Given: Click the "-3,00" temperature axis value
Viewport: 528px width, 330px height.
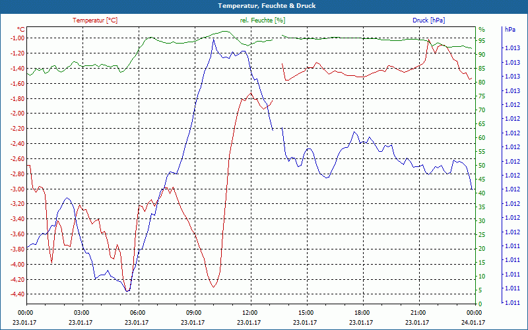Looking at the screenshot, I should click(x=18, y=189).
